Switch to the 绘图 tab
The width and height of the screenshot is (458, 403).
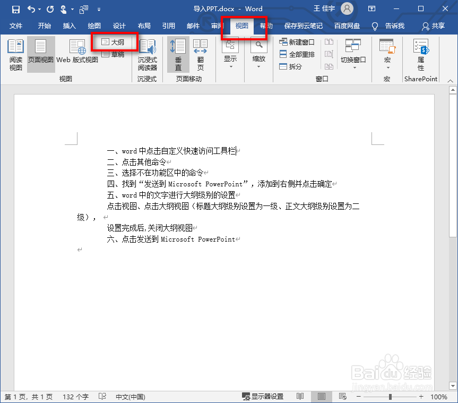pos(94,25)
